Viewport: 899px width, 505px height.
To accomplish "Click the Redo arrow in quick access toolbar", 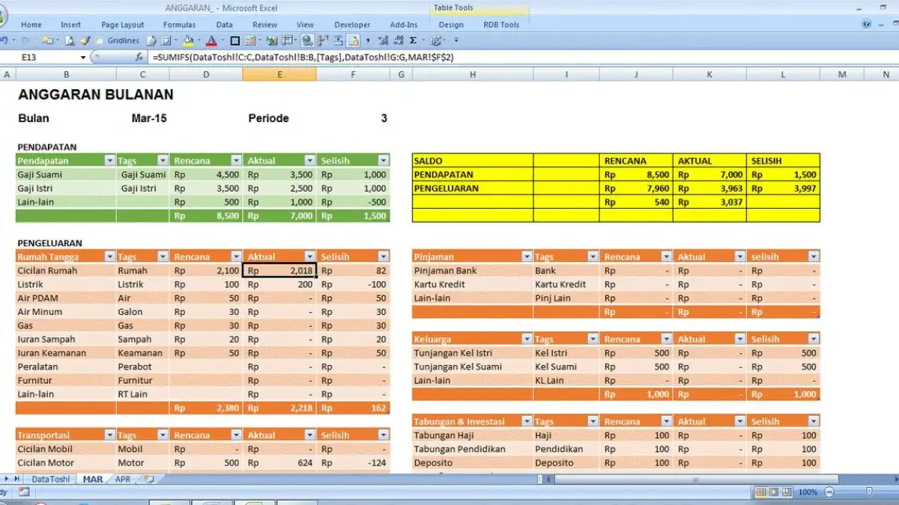I will coord(25,40).
